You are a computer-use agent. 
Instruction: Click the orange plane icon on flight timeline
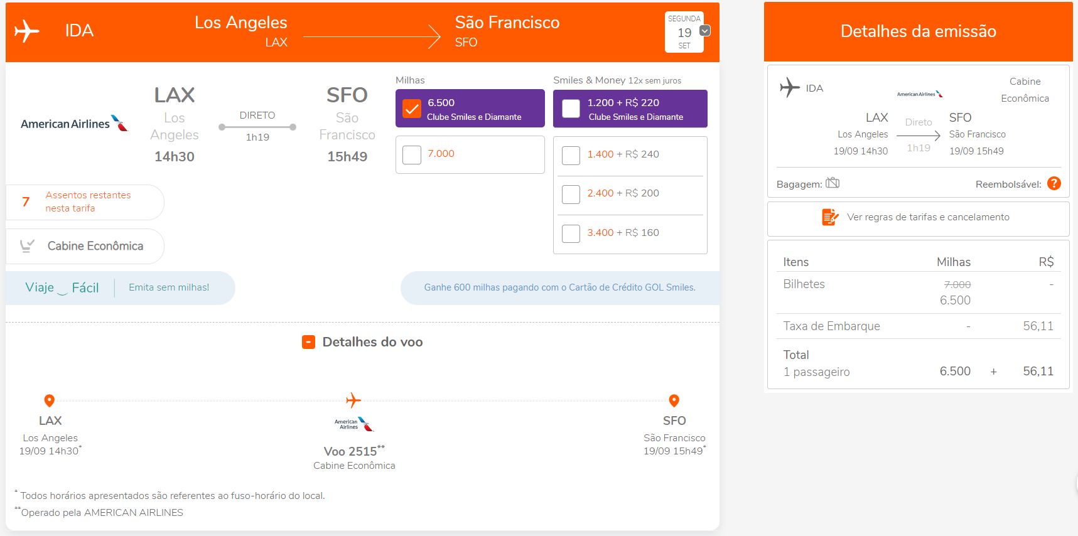tap(353, 400)
